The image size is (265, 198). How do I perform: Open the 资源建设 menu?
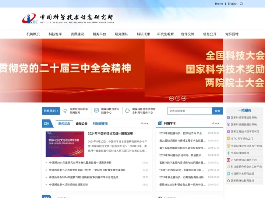[x=77, y=34]
